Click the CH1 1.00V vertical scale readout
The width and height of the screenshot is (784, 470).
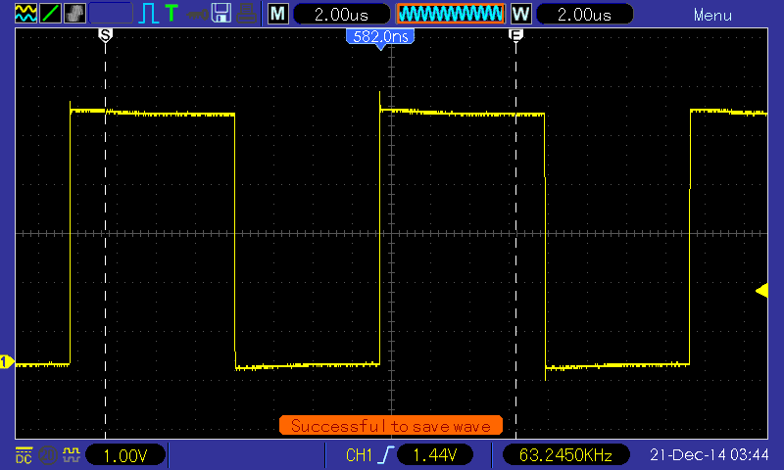point(126,455)
